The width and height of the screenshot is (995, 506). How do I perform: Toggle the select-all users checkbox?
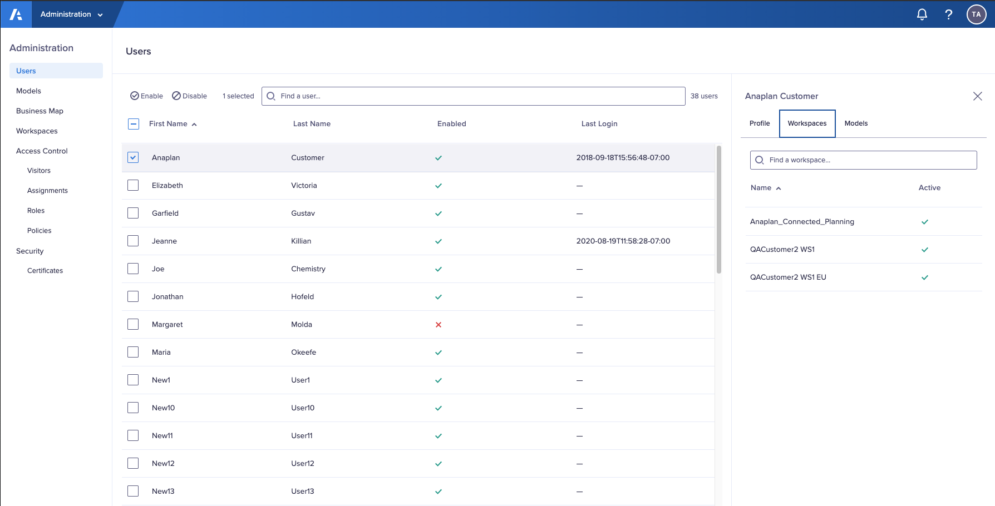coord(134,124)
